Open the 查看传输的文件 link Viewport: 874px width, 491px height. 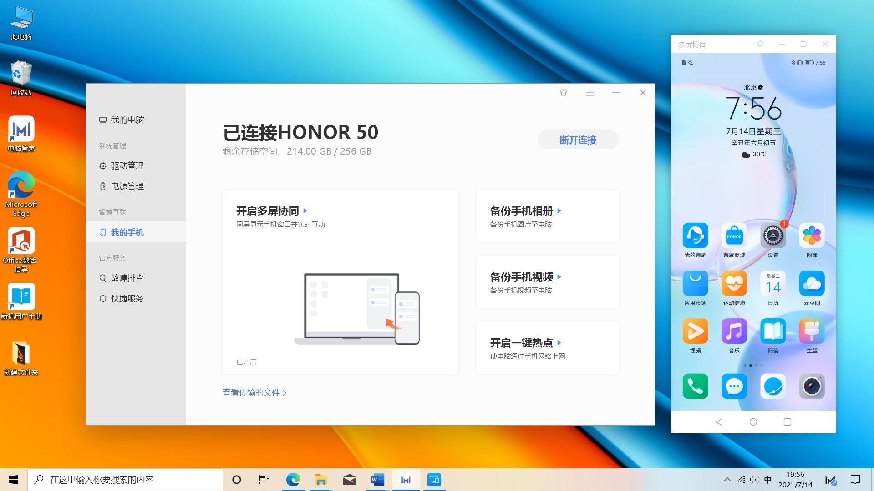point(254,393)
